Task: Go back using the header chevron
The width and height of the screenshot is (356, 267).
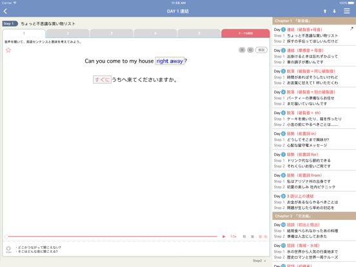Action: [x=5, y=11]
